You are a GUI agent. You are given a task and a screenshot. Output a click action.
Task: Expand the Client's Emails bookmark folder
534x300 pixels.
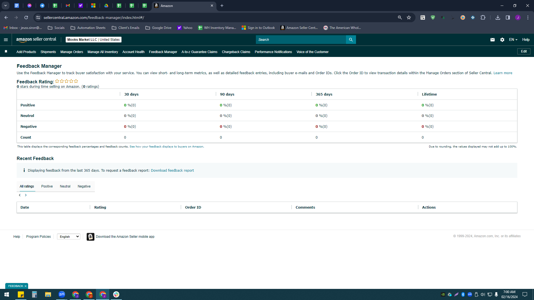[125, 28]
